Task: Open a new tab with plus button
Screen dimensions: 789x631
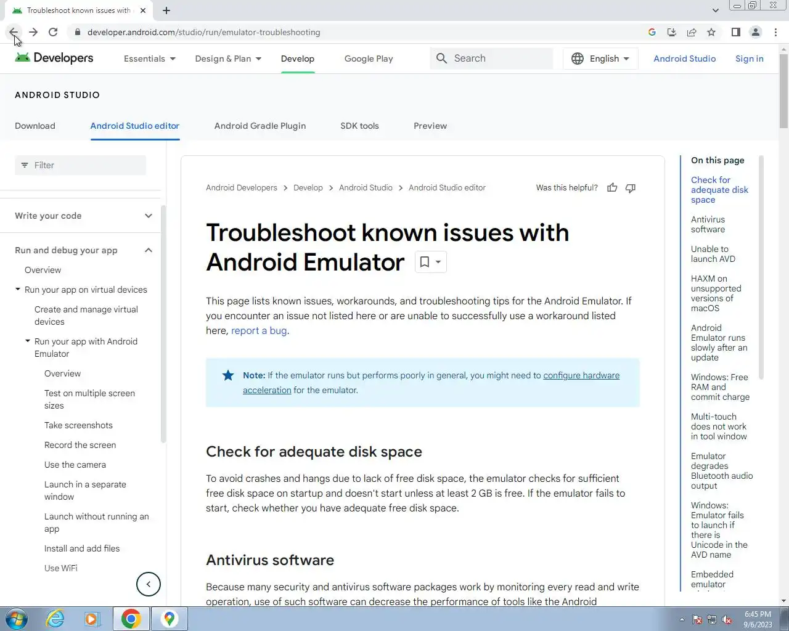Action: [166, 10]
